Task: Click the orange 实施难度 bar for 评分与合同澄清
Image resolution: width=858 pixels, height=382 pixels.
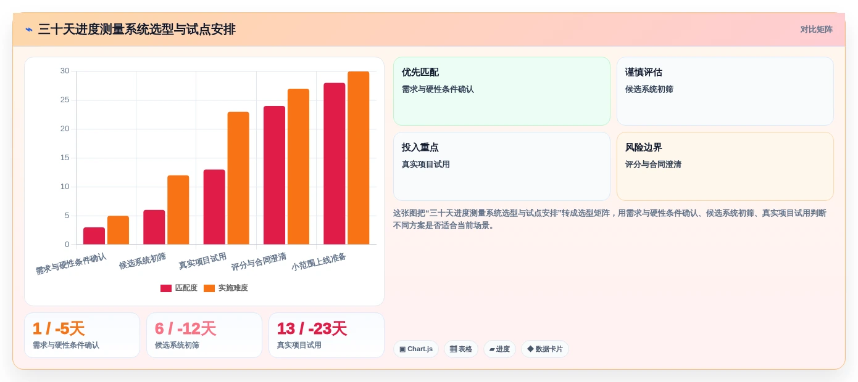Action: pos(298,167)
